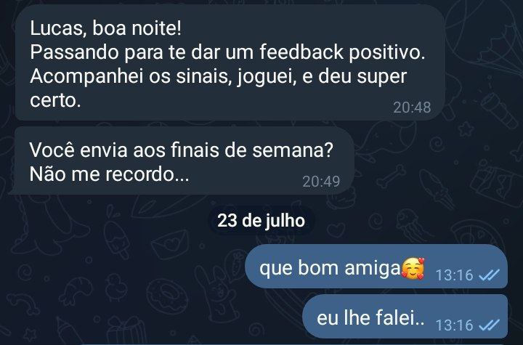Tap empty chat wallpaper left of 'que bom amiga'
Screen dimensions: 523x345
point(126,267)
